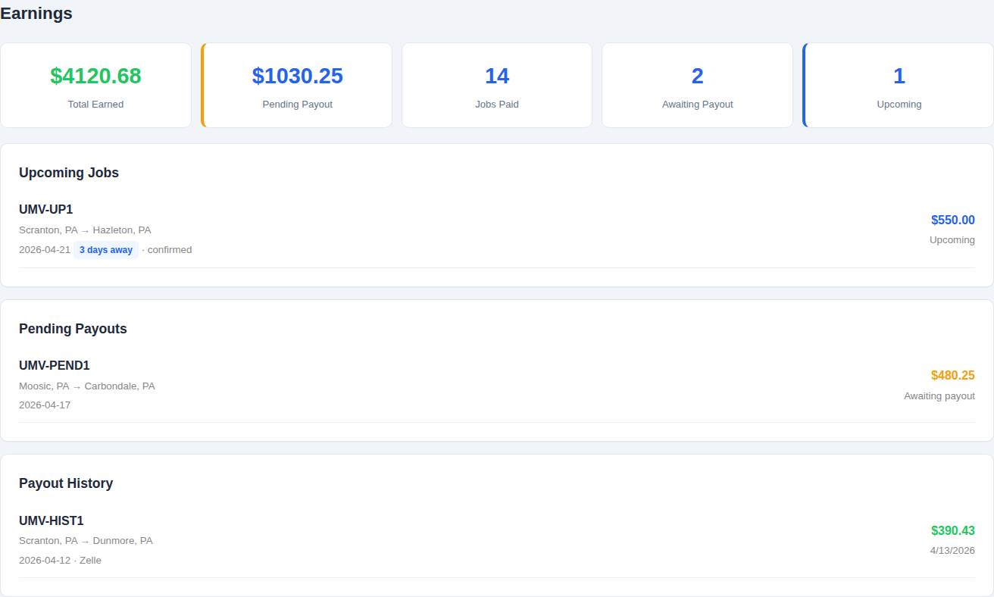Screen dimensions: 994x597
Task: Click the Pending Payout card label
Action: [x=298, y=105]
